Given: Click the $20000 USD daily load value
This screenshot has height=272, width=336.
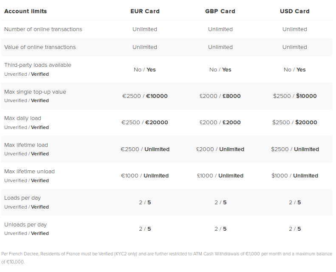Looking at the screenshot, I should (306, 122).
